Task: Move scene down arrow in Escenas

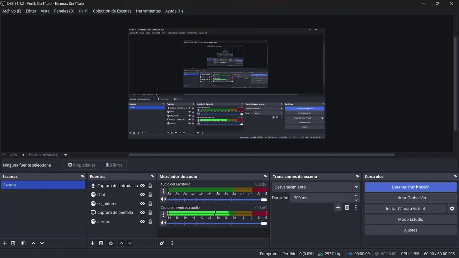Action: [42, 243]
